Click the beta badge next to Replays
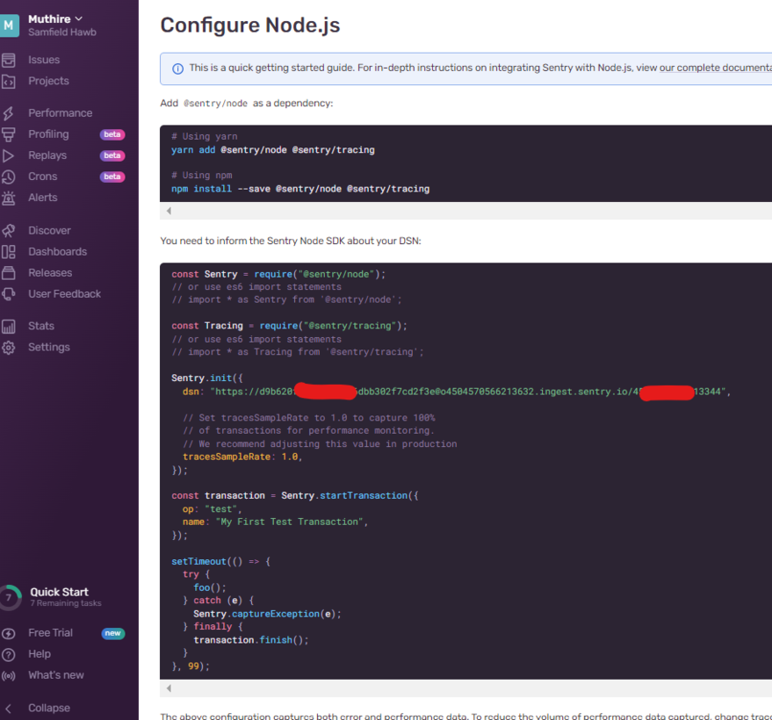772x720 pixels. (112, 156)
